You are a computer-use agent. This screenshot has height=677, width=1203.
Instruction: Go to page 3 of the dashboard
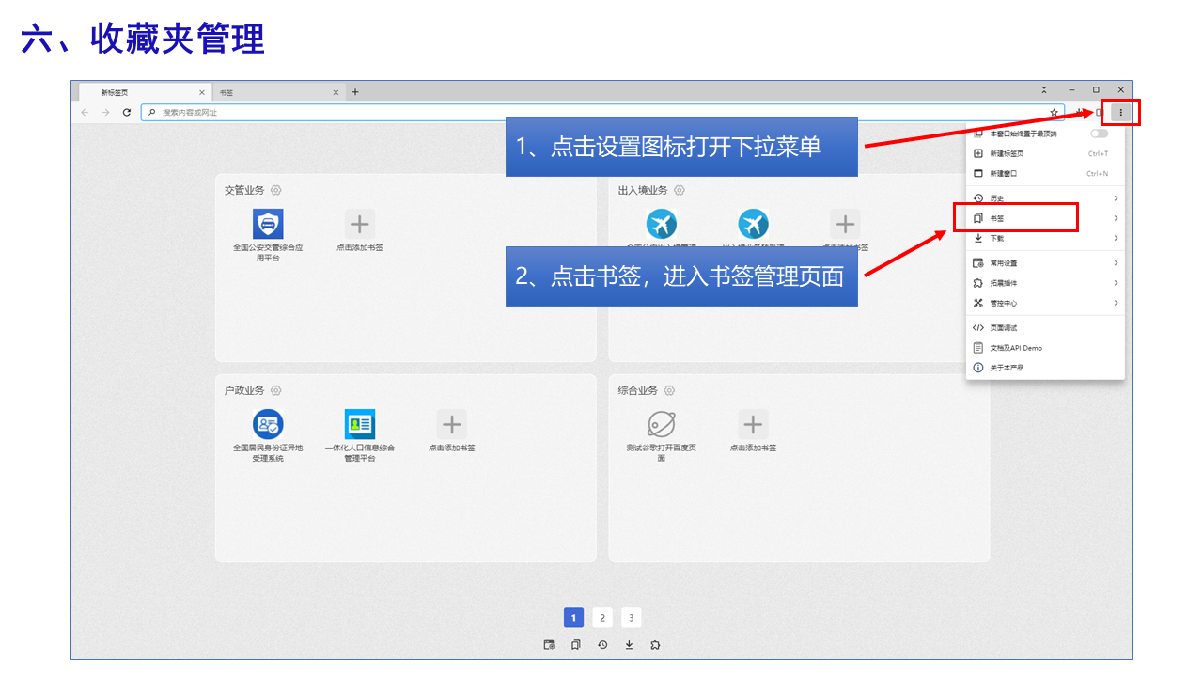(x=632, y=618)
